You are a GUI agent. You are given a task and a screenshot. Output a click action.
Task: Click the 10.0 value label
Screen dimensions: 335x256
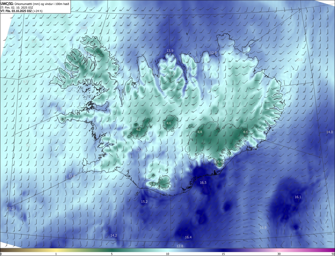pyautogui.click(x=299, y=60)
